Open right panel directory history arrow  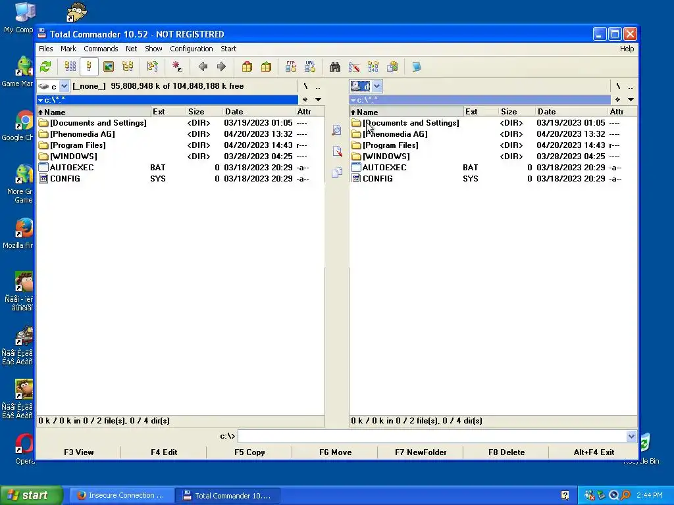(631, 100)
